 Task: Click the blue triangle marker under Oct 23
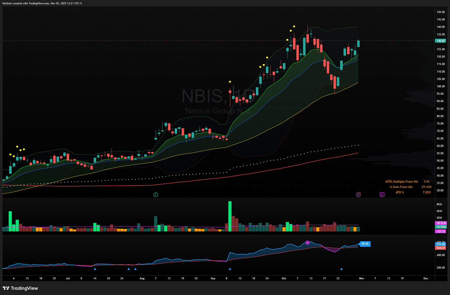click(x=342, y=269)
